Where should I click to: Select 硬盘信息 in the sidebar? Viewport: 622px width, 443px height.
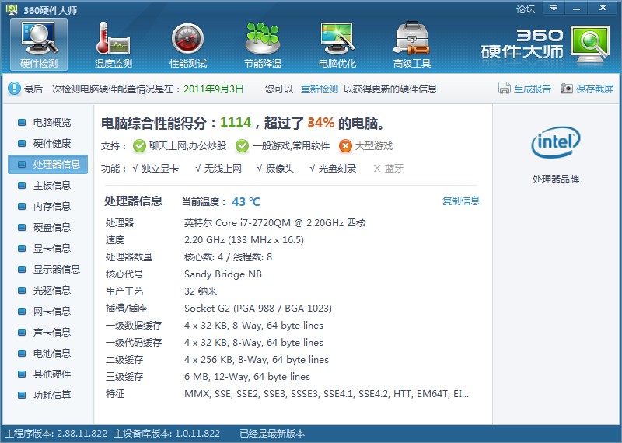click(47, 227)
